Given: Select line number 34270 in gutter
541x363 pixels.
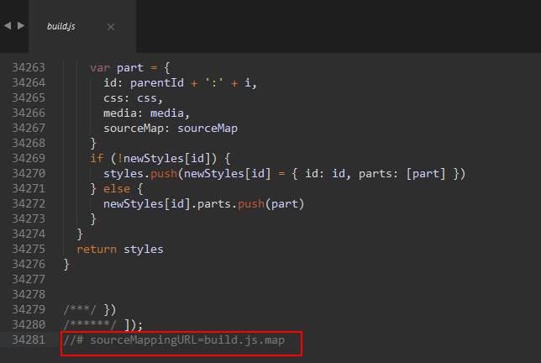Looking at the screenshot, I should tap(29, 173).
